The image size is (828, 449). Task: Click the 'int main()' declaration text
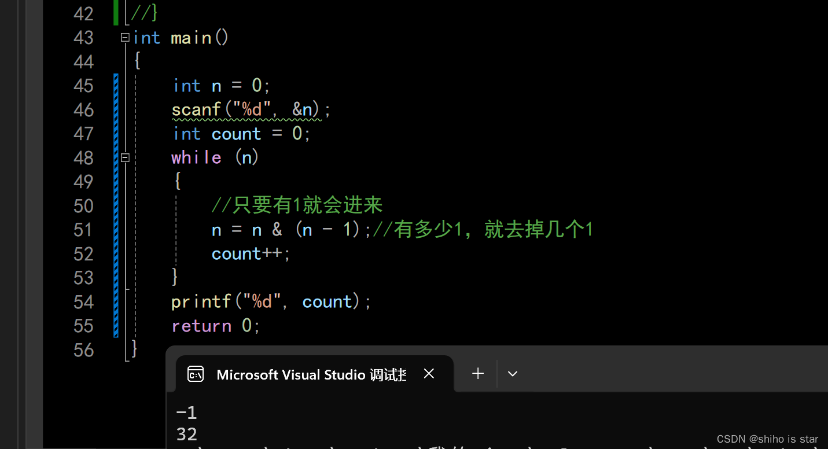tap(181, 38)
